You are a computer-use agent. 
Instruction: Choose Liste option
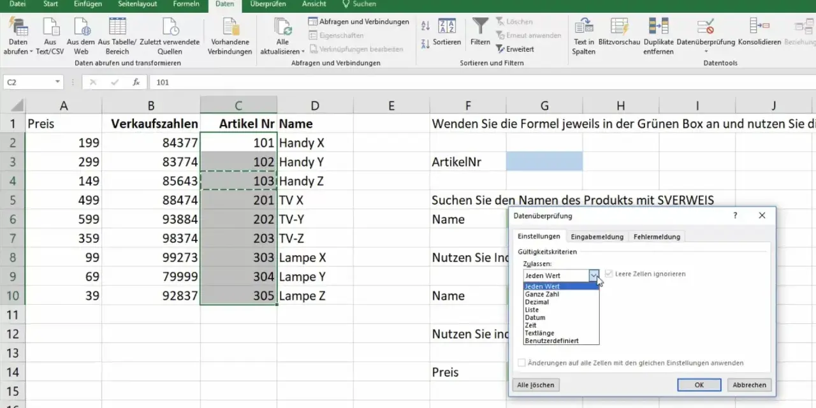click(561, 310)
